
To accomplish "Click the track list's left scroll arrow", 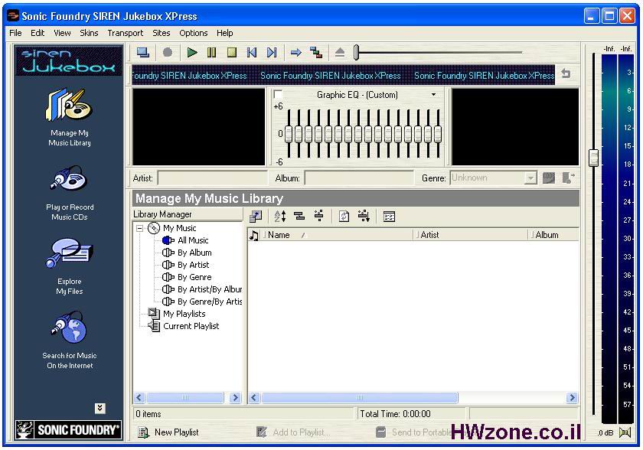I will tap(254, 397).
